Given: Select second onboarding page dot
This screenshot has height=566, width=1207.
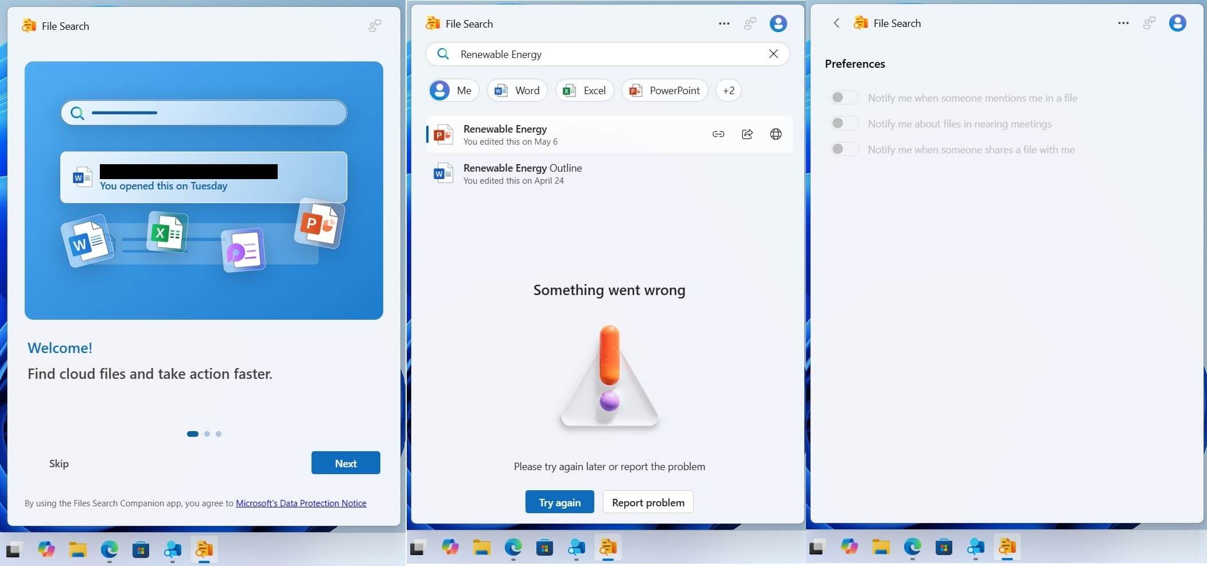Looking at the screenshot, I should coord(207,434).
